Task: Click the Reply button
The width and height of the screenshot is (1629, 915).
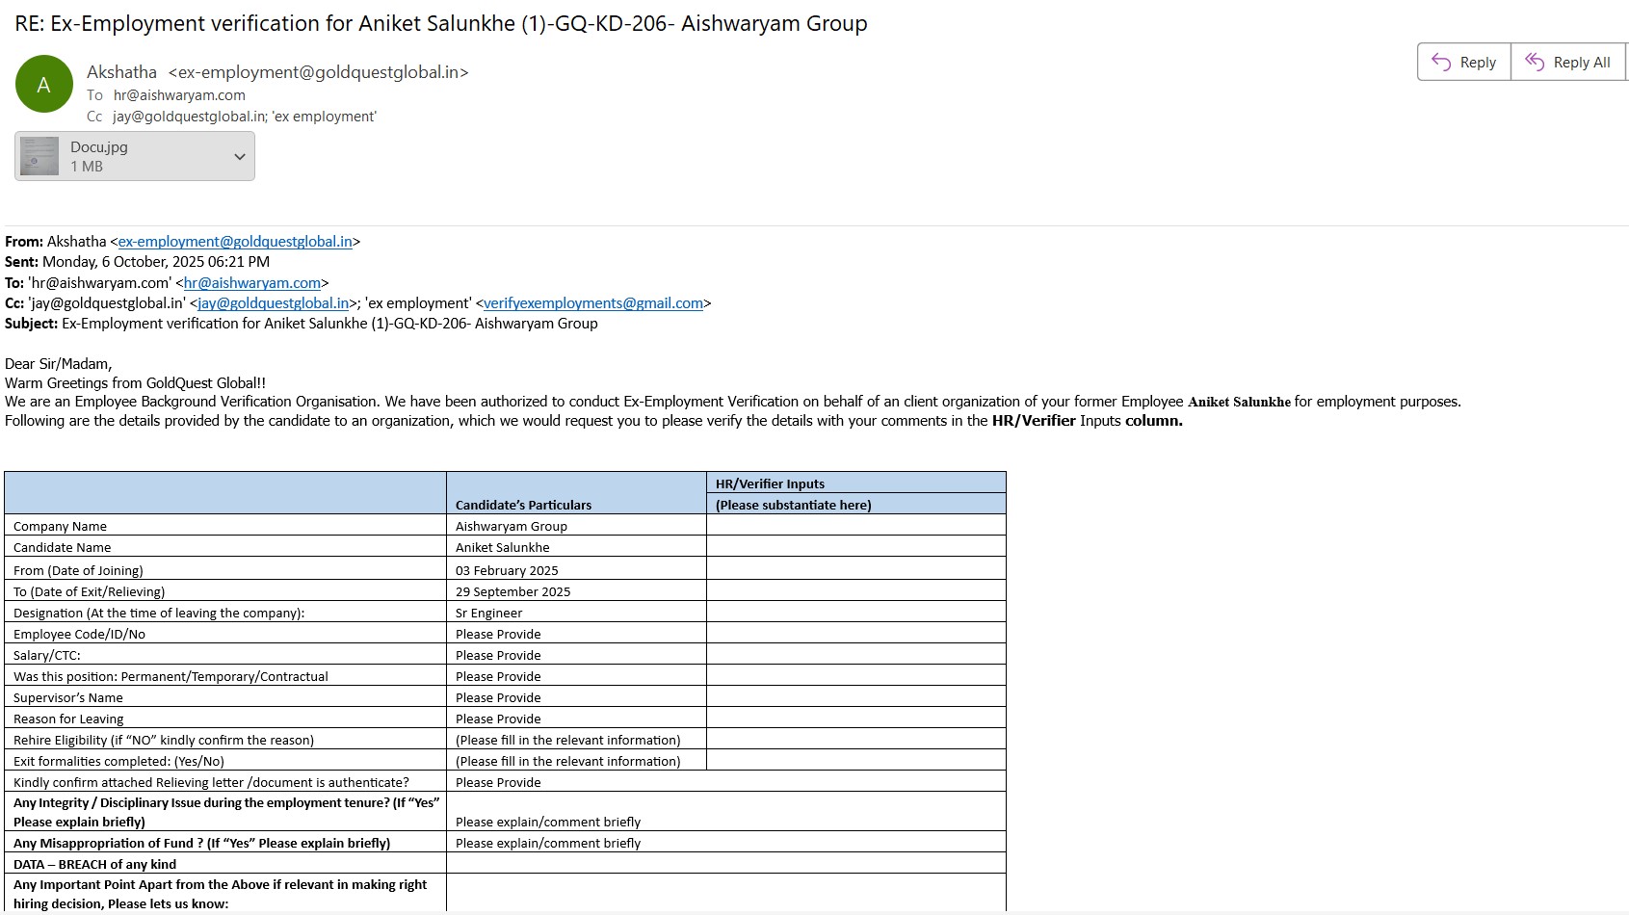Action: pyautogui.click(x=1464, y=63)
